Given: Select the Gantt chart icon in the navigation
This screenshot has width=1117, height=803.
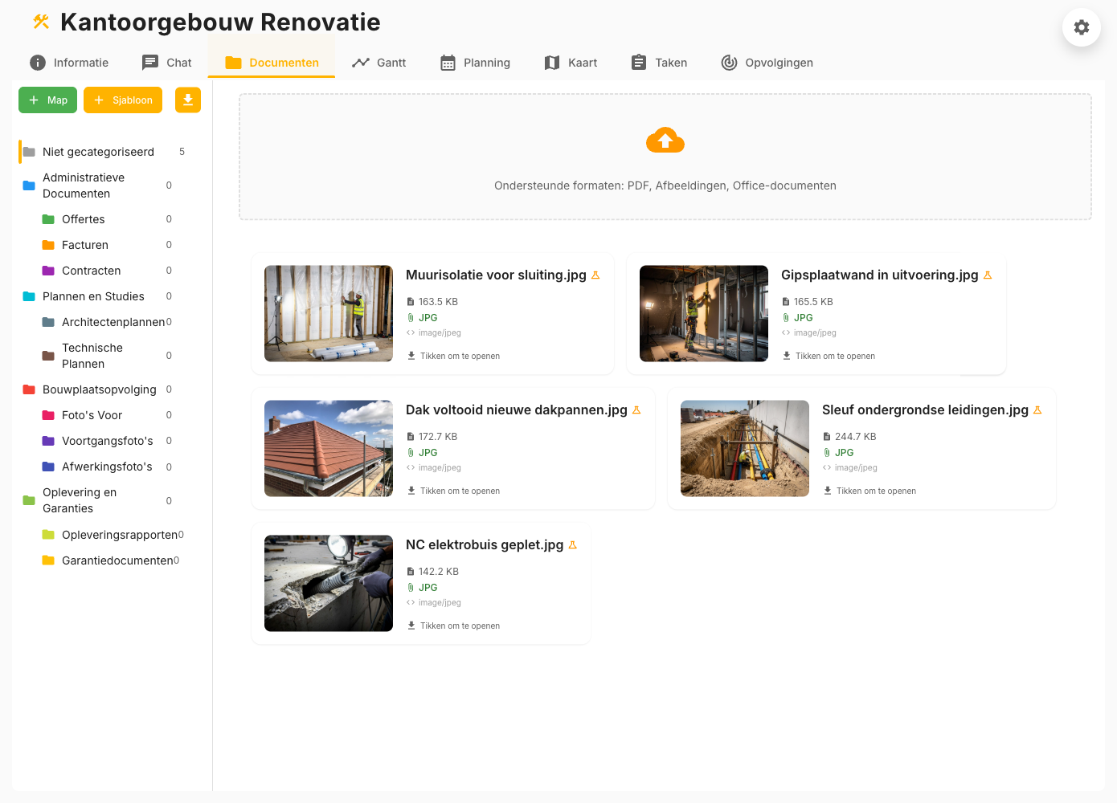Looking at the screenshot, I should click(x=361, y=61).
